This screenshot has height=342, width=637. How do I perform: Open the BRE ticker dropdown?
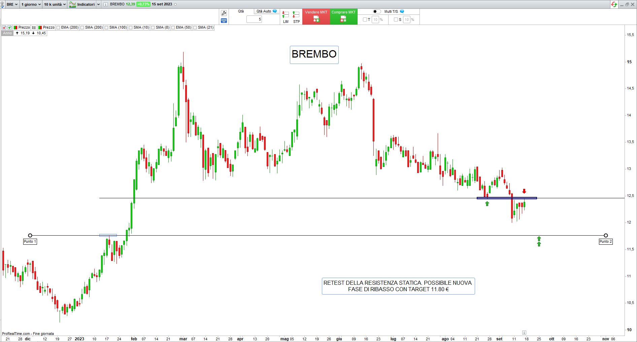[x=12, y=4]
